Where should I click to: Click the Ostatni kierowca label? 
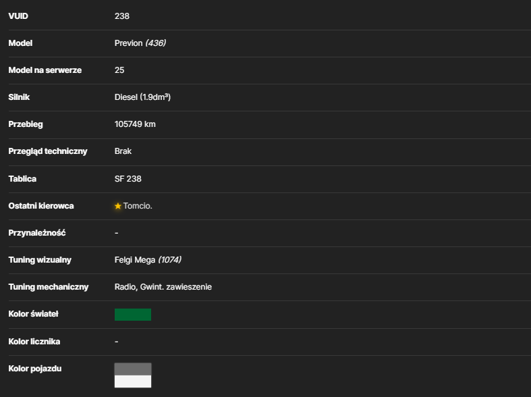pos(41,206)
